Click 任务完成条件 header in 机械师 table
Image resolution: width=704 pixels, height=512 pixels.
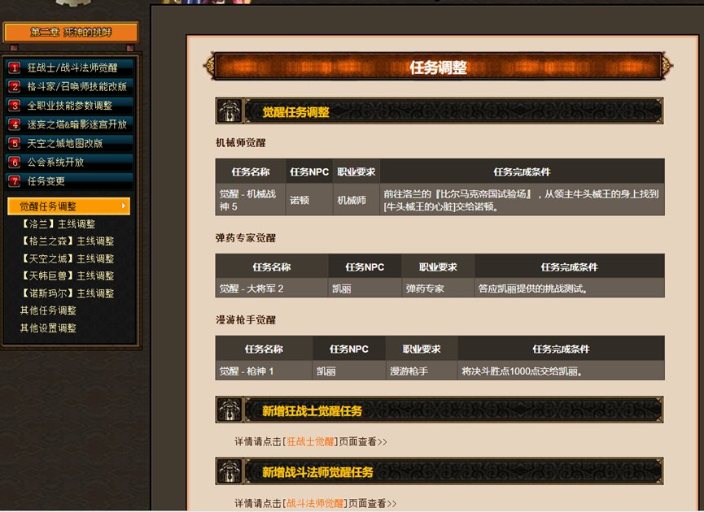click(523, 171)
